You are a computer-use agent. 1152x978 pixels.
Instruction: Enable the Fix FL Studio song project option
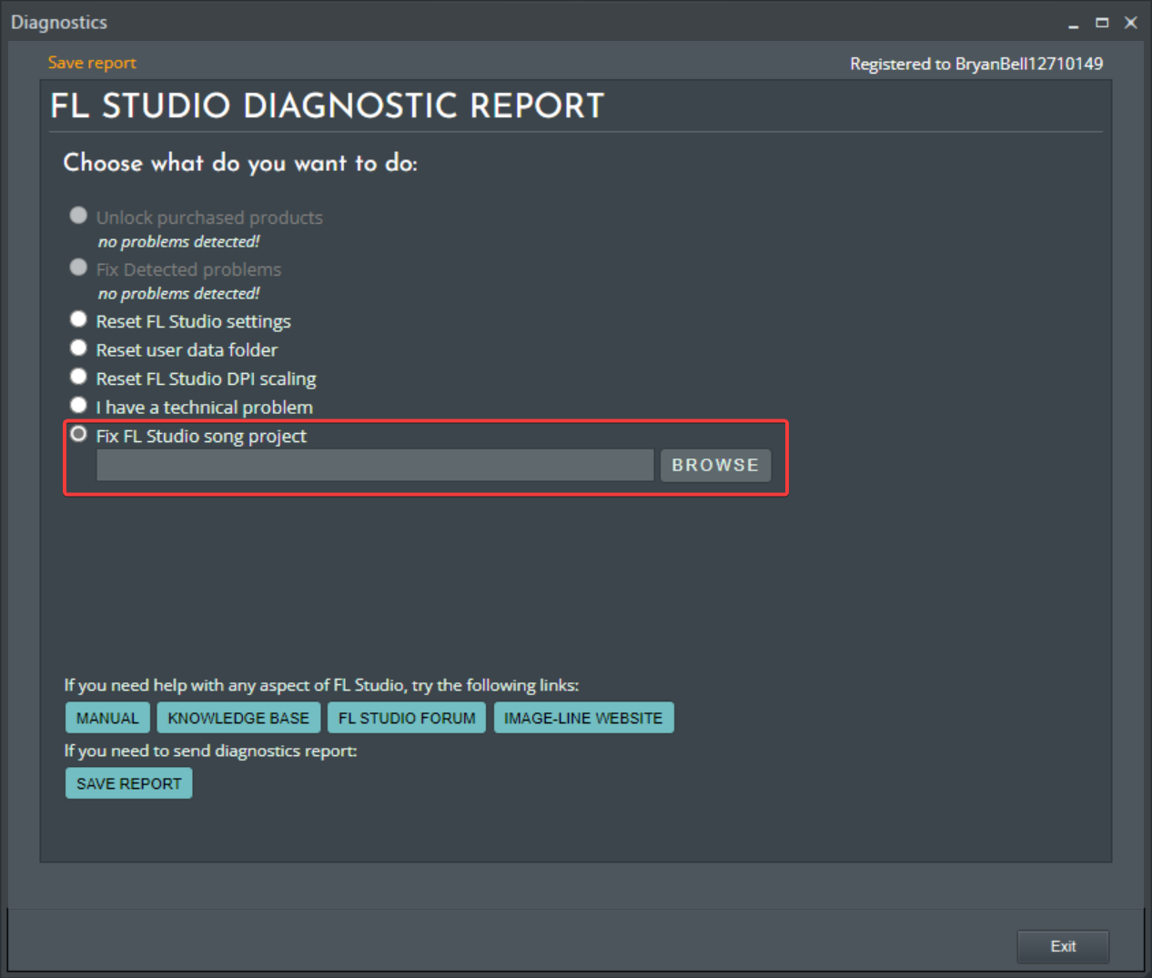[x=78, y=434]
